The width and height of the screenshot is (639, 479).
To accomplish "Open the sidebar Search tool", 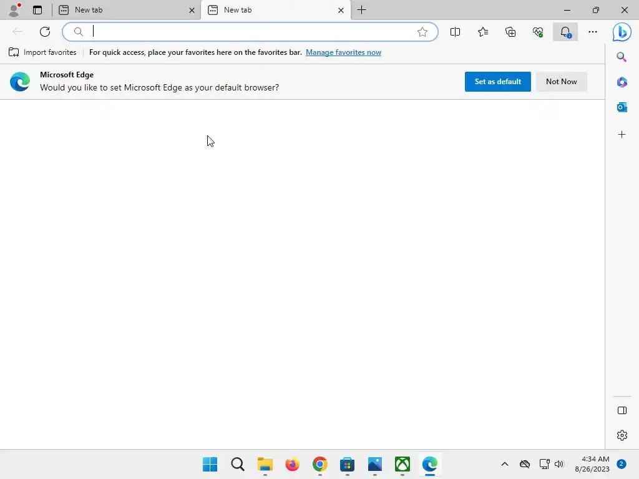I will [622, 57].
